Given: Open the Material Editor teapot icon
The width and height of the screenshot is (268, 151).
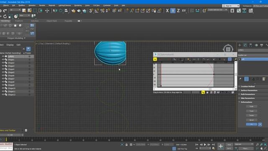Looking at the screenshot, I should point(73,11).
